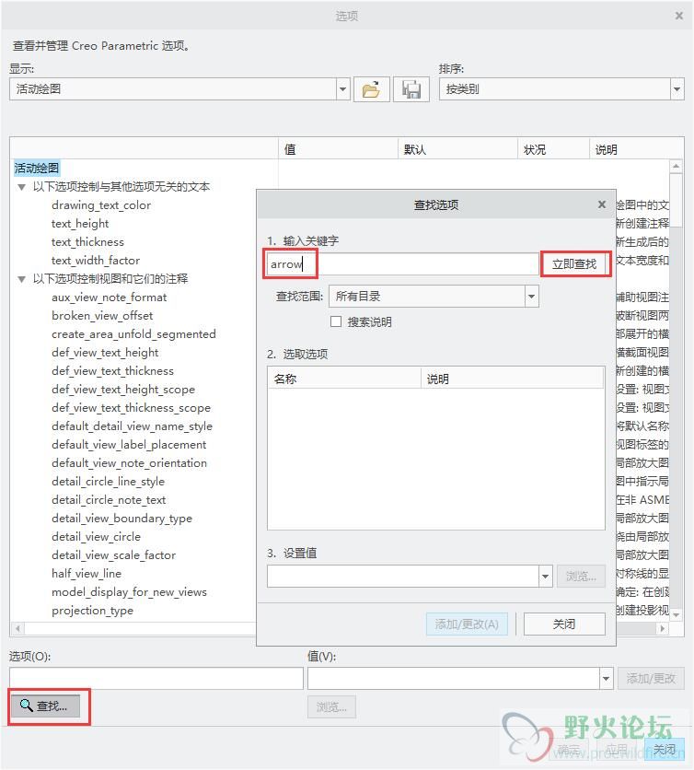Select def_view_text_thickness_scope option

tap(131, 408)
